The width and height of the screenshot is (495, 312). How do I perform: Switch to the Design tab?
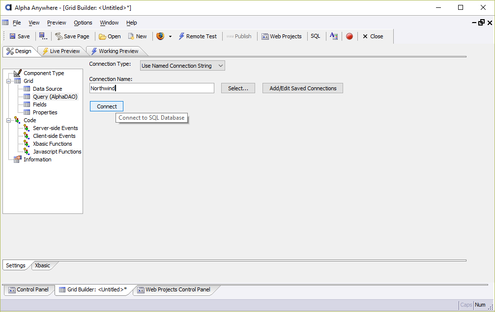coord(19,51)
